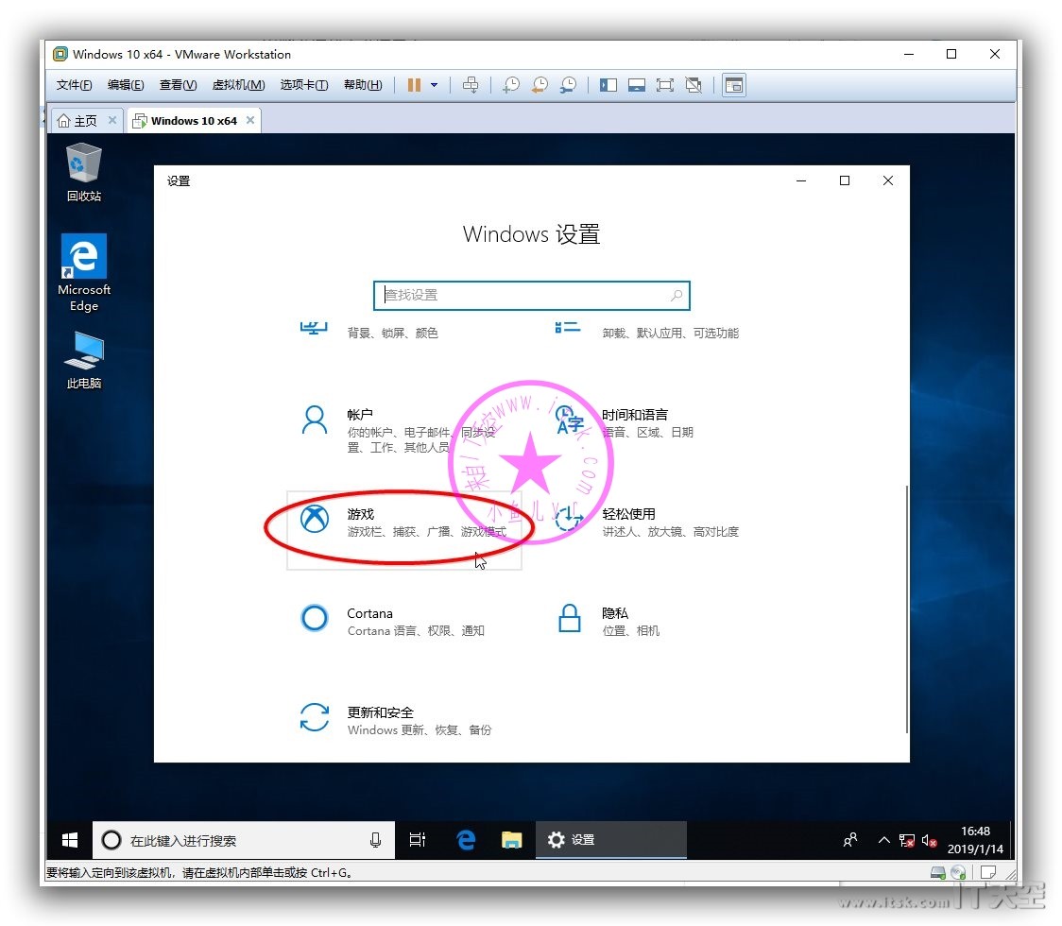Toggle the console view toolbar button
This screenshot has height=926, width=1062.
[x=734, y=85]
